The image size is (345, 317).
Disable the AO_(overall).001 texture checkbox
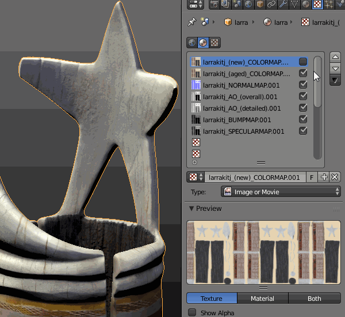[x=303, y=96]
